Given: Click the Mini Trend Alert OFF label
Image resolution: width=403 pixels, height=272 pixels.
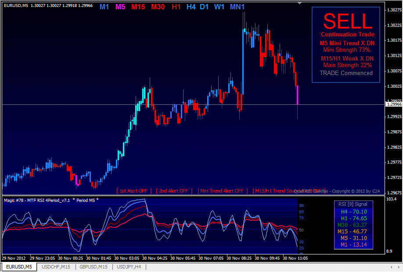Looking at the screenshot, I should click(223, 191).
